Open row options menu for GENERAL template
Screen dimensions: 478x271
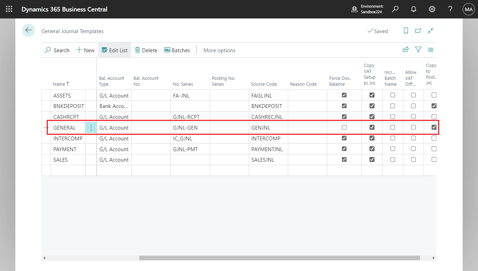tap(91, 127)
